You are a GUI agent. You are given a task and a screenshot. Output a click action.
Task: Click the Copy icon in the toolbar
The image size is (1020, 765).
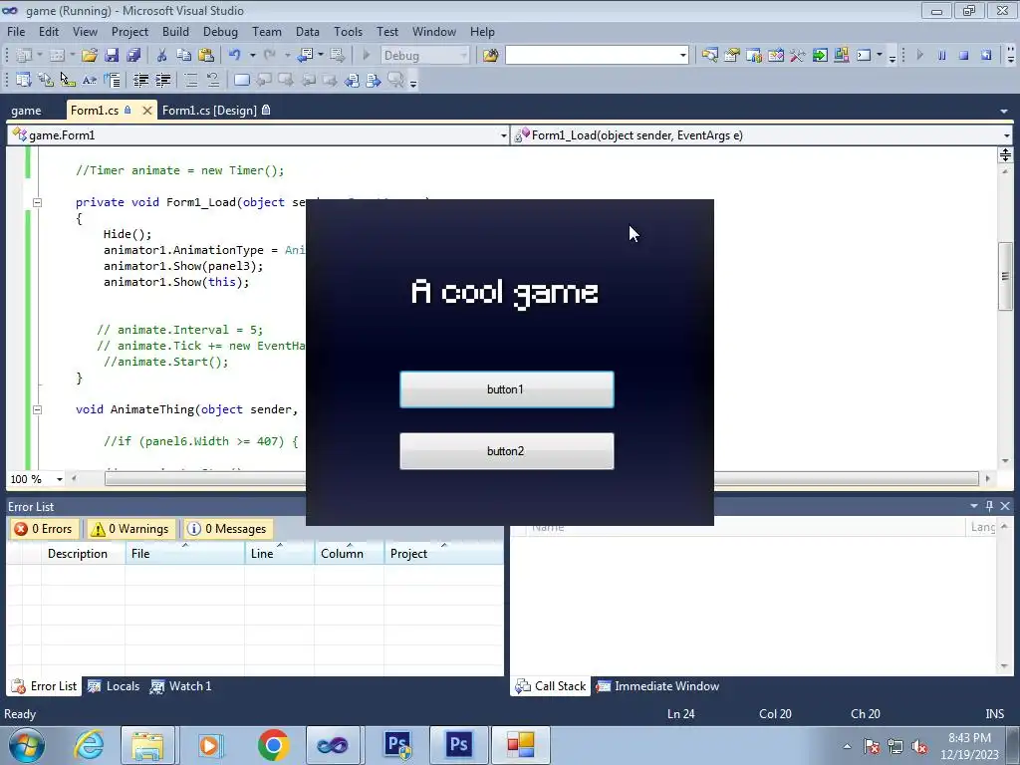coord(183,56)
